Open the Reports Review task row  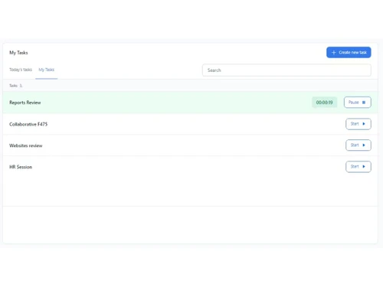point(190,103)
